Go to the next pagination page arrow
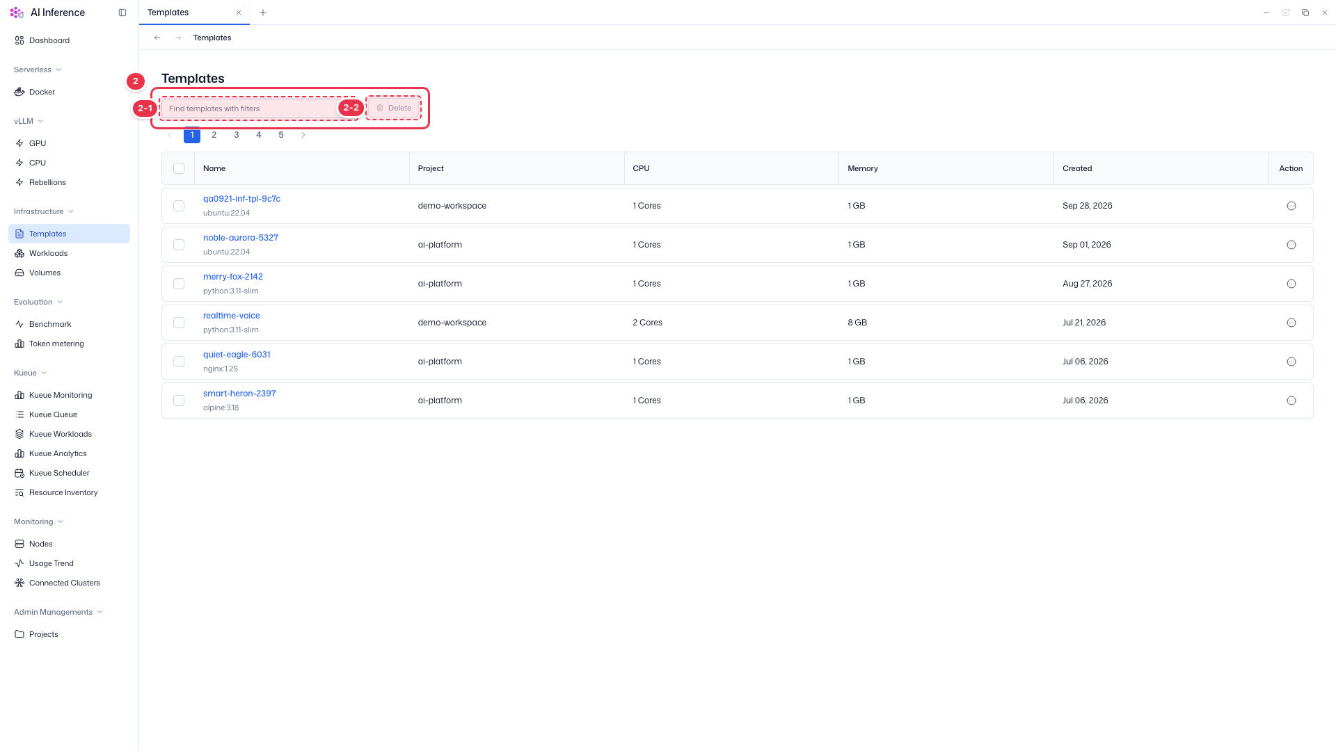The width and height of the screenshot is (1336, 751). tap(303, 135)
